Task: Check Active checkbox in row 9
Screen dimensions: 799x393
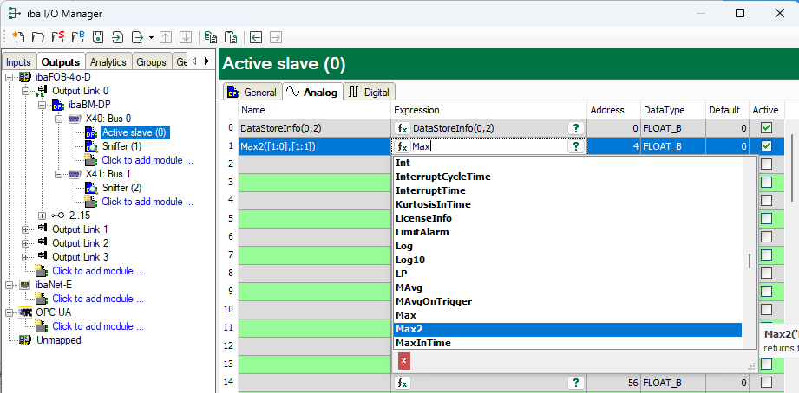Action: (x=766, y=292)
